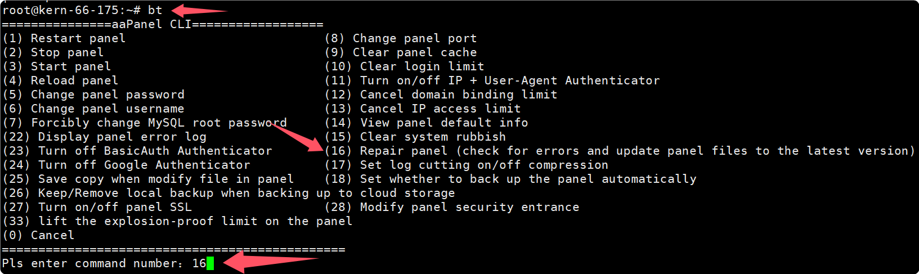
Task: Click the red arrow beside the command input
Action: pyautogui.click(x=270, y=262)
